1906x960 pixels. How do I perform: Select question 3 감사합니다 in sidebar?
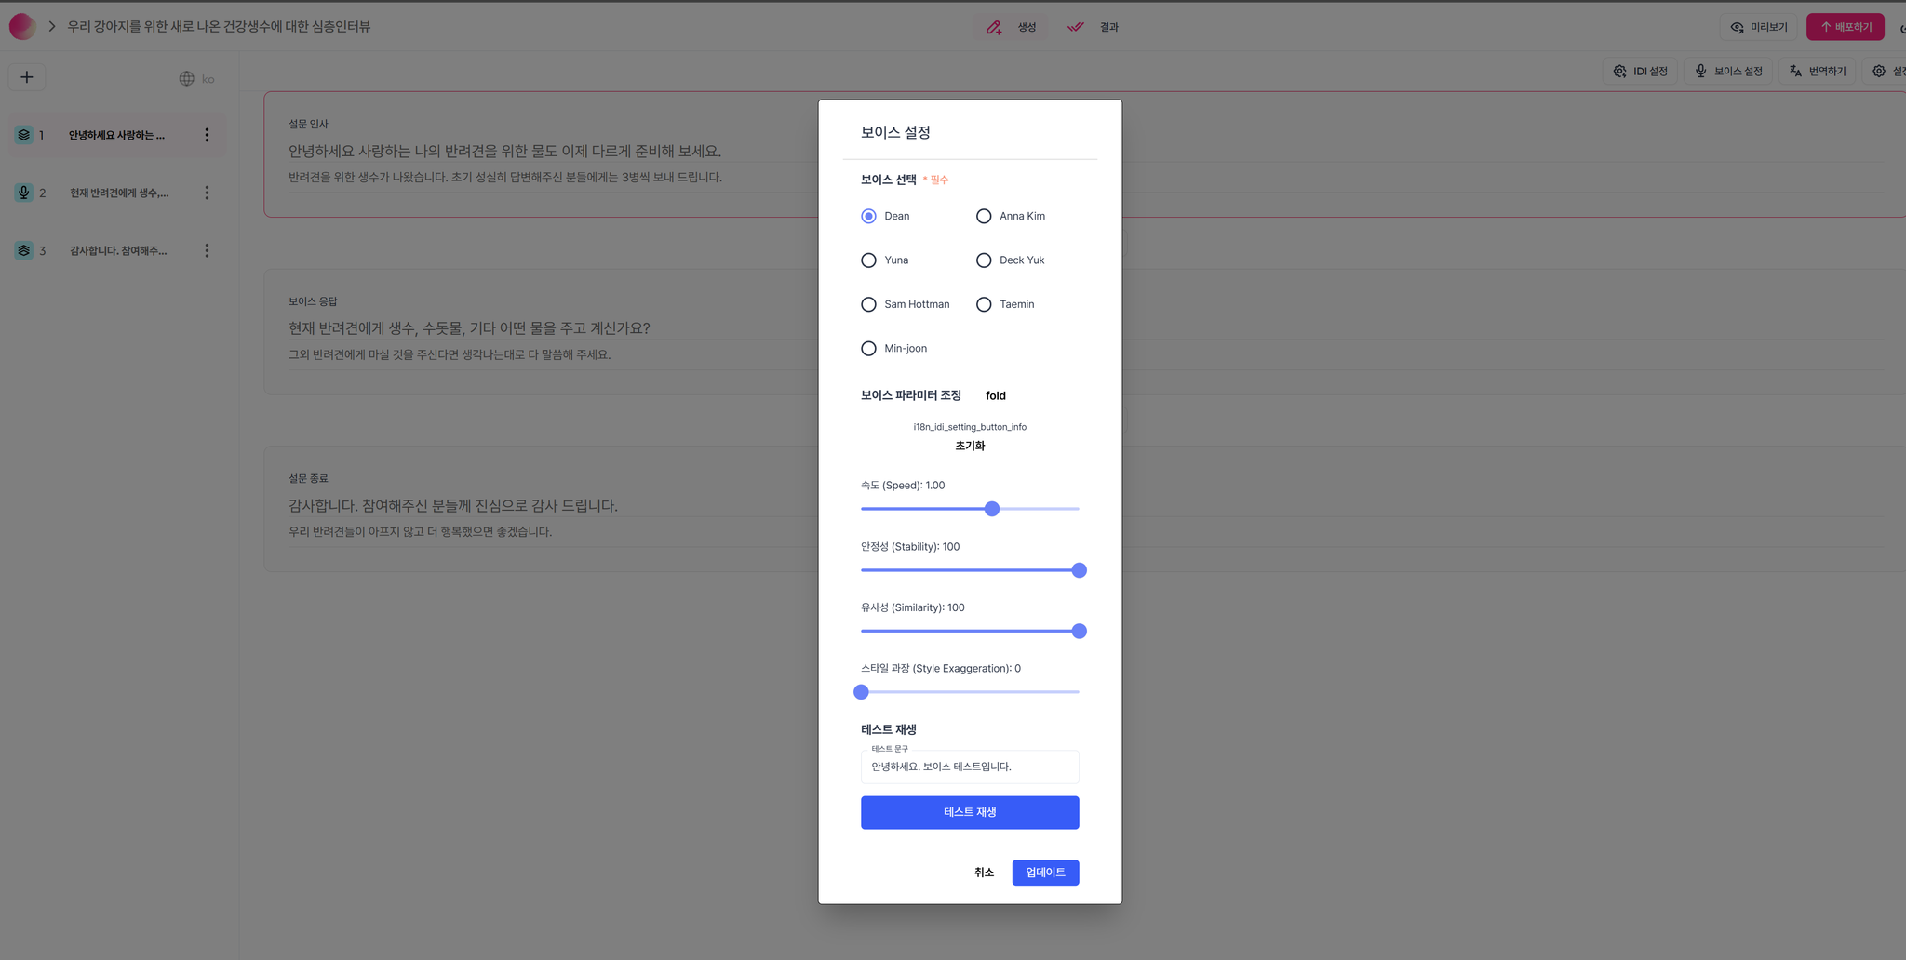click(x=116, y=250)
